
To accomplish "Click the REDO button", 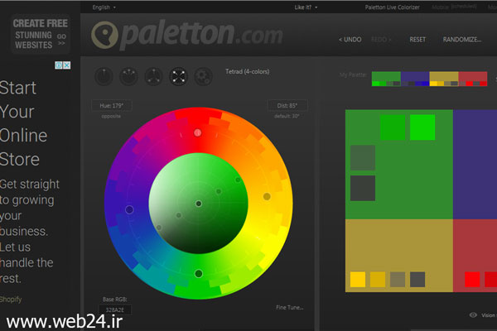I will pyautogui.click(x=381, y=40).
